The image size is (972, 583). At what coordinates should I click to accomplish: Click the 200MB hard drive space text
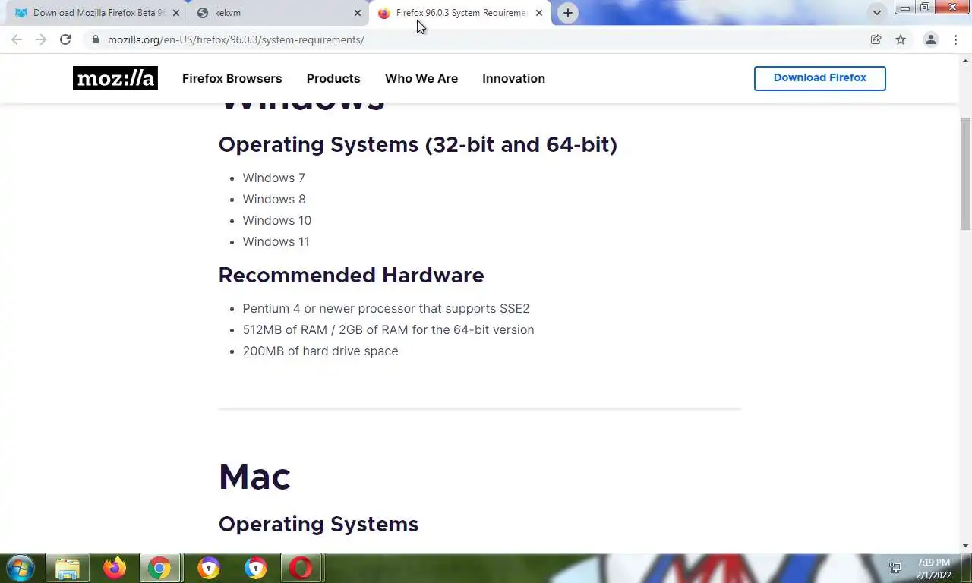tap(320, 351)
